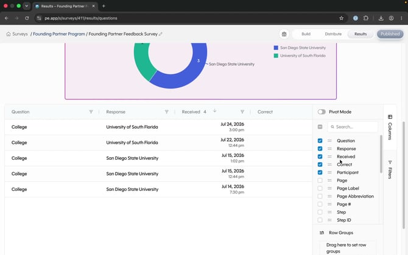Check the Page Label column checkbox
Viewport: 408px width, 255px height.
[x=320, y=189]
